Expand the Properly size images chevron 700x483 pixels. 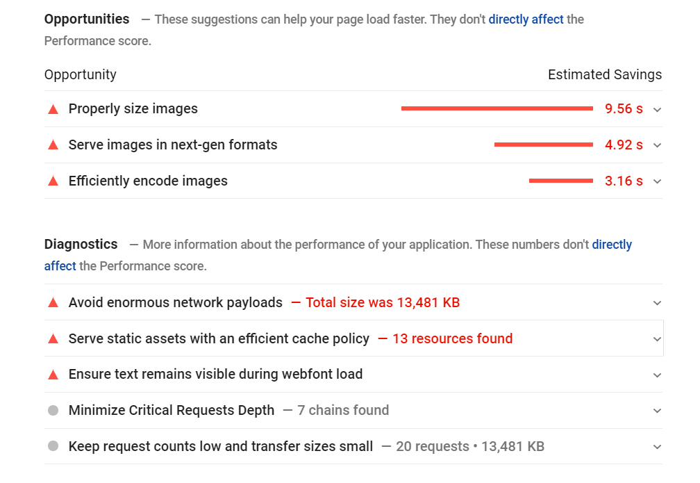[x=657, y=109]
